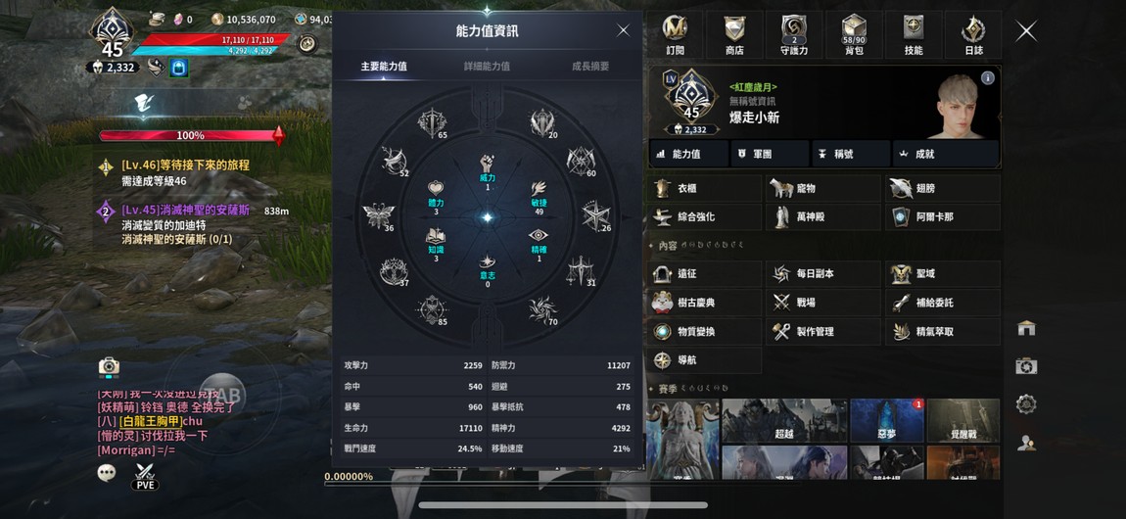Viewport: 1126px width, 519px height.
Task: Open the 每日副本 daily dungeon entry
Action: coord(822,273)
